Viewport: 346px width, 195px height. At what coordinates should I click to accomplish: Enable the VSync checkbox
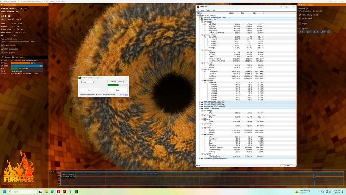pos(300,24)
